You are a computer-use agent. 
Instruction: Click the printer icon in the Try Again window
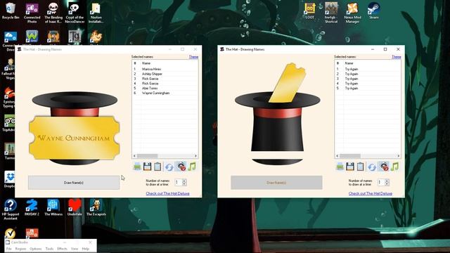(x=340, y=167)
